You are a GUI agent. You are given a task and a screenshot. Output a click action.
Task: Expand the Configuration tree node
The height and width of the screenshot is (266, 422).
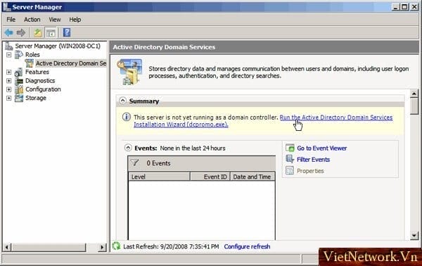(x=9, y=89)
